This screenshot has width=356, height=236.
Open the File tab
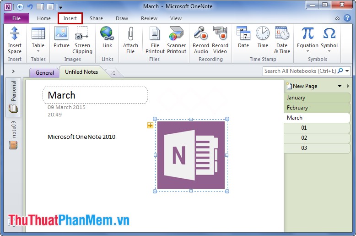(16, 18)
